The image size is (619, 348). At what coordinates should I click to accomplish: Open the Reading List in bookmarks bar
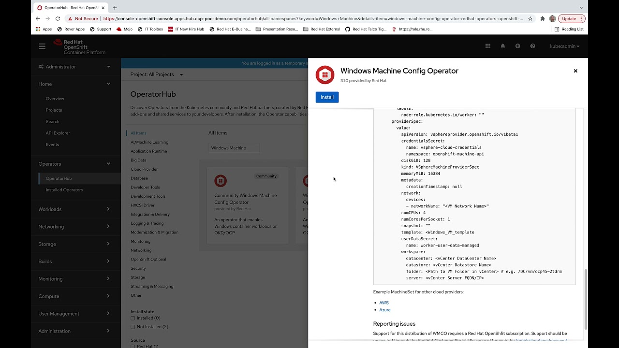569,29
